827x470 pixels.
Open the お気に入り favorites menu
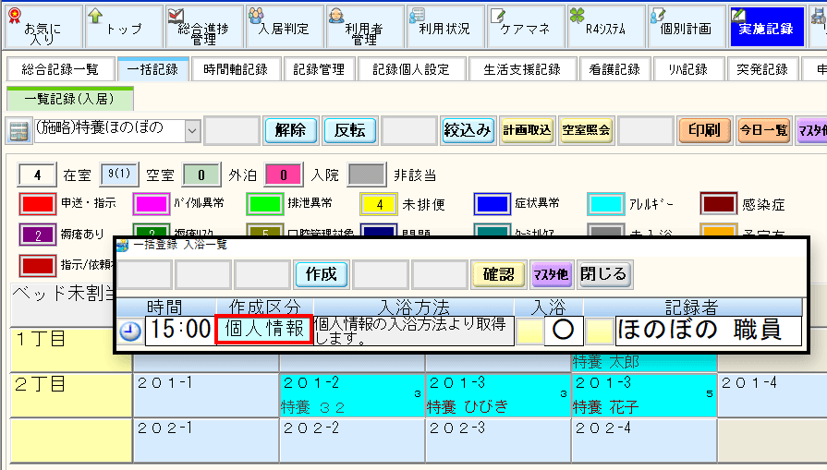click(x=42, y=27)
